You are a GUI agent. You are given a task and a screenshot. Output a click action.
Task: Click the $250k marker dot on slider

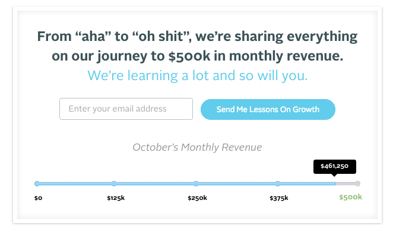tap(196, 184)
